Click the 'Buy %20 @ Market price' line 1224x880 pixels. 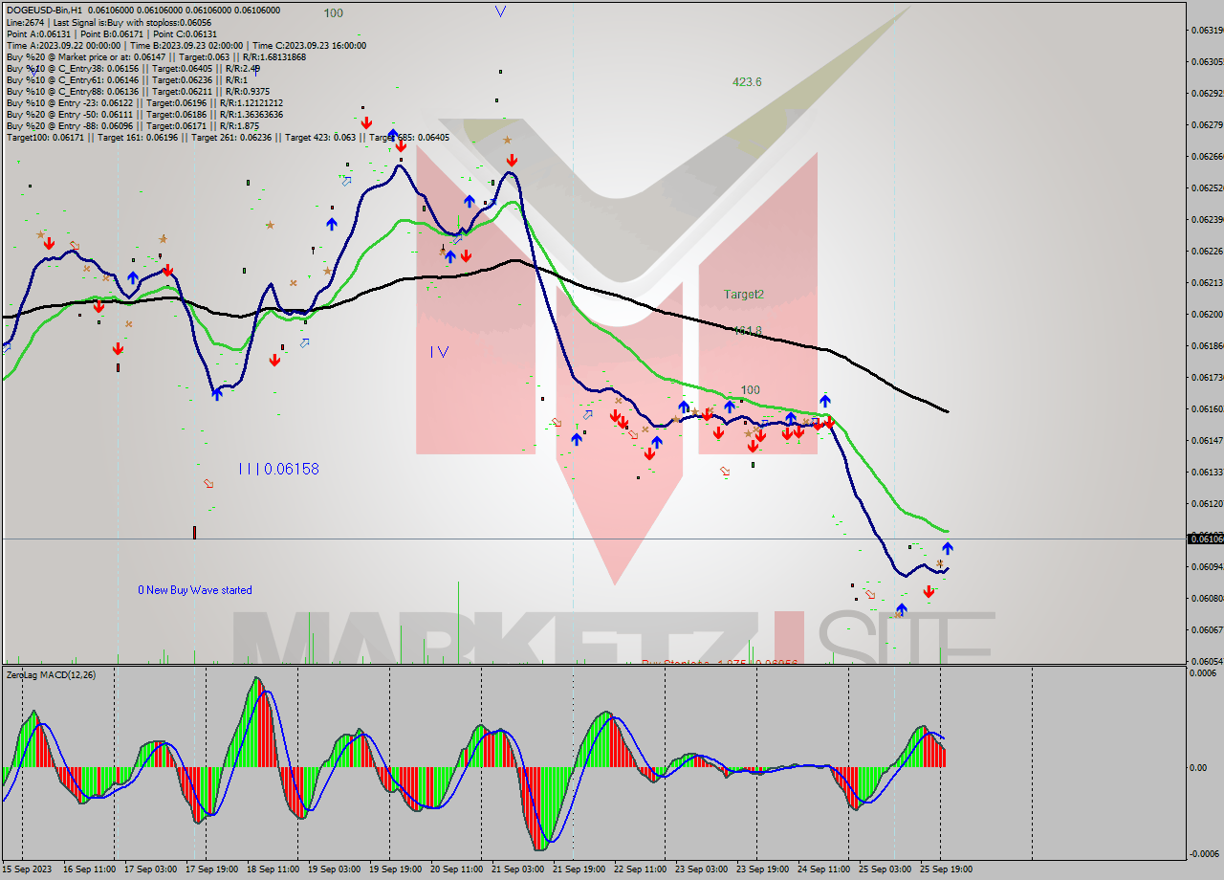pos(156,56)
